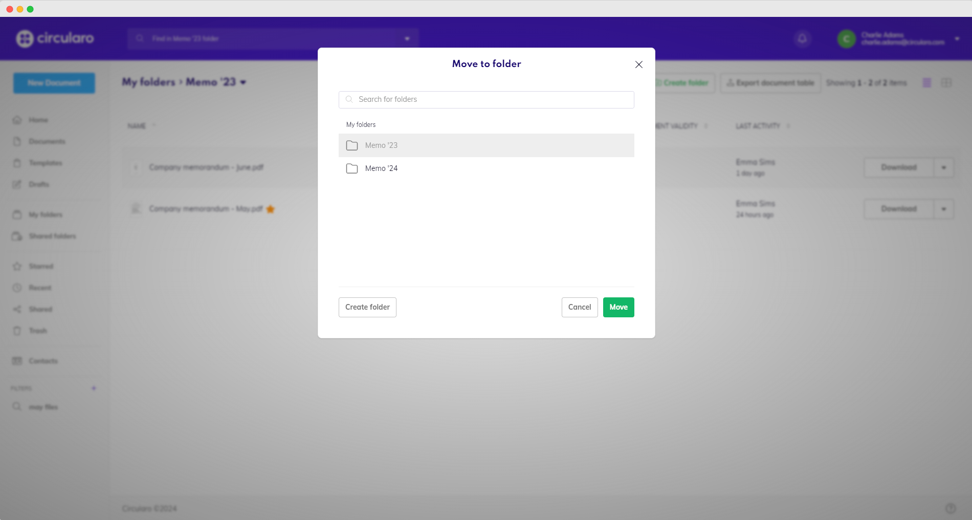The width and height of the screenshot is (972, 520).
Task: Expand the Memo '23 breadcrumb dropdown
Action: point(243,82)
